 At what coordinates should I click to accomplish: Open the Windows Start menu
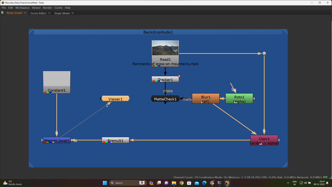105,183
